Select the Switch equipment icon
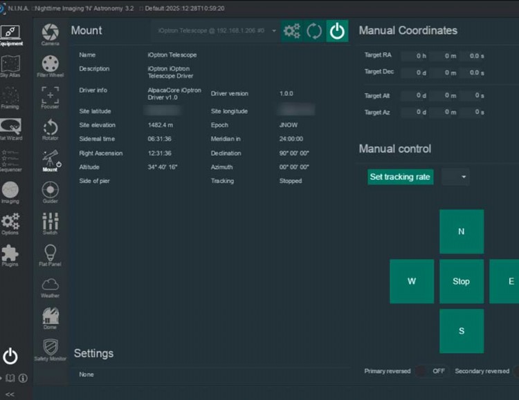 [51, 224]
